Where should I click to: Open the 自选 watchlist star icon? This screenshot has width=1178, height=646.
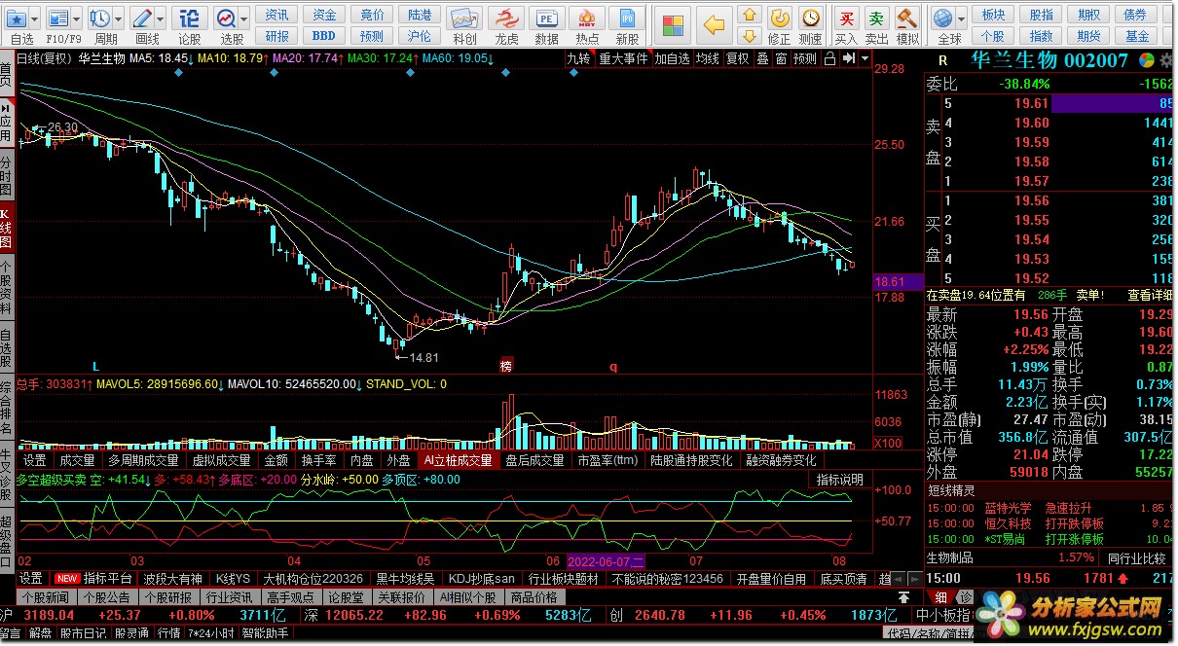[17, 18]
